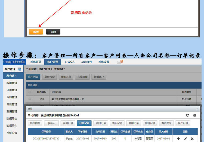Viewport: 204px width, 142px height.
Task: Open the dialog settings gear icon
Action: pyautogui.click(x=195, y=115)
